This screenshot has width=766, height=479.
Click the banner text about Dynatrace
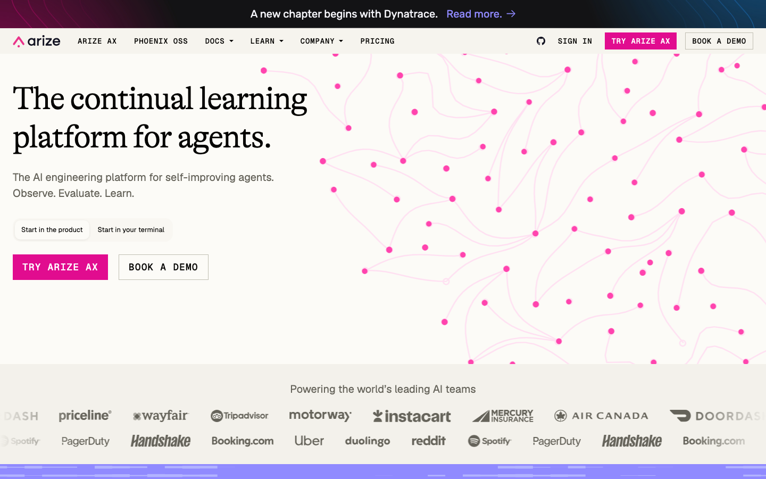pyautogui.click(x=344, y=14)
